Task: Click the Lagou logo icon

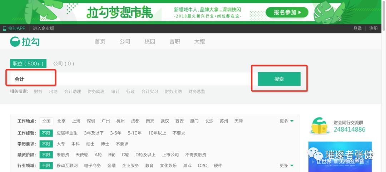Action: click(15, 41)
